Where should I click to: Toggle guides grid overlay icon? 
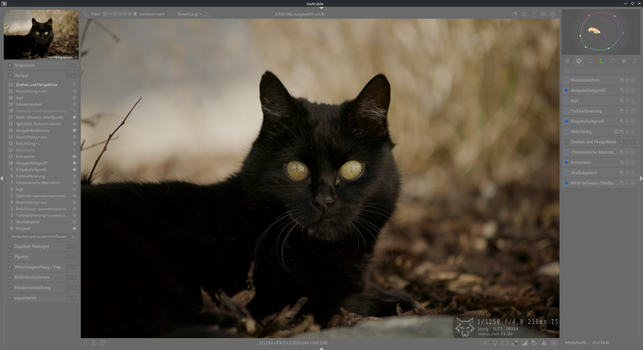click(x=554, y=343)
